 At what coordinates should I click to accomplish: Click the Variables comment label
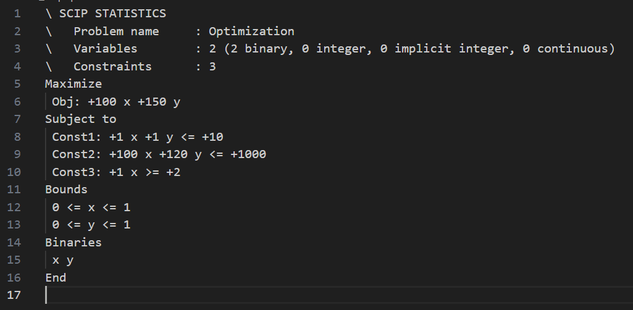(105, 49)
